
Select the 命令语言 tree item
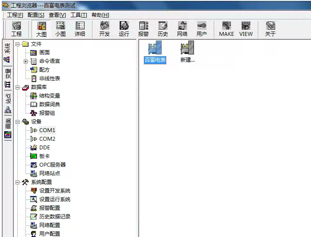[x=50, y=61]
